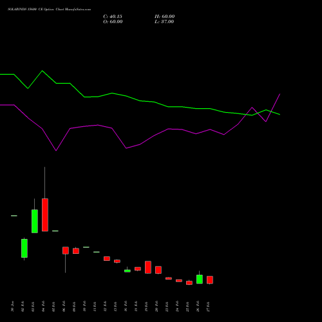Select the open value O: 60.00
322x322 pixels.
coord(113,22)
